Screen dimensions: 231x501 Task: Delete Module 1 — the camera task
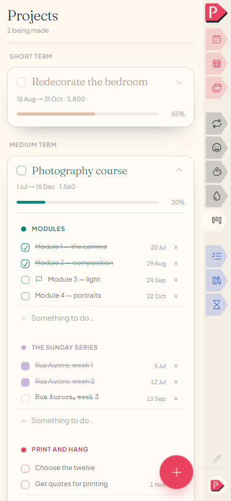176,247
